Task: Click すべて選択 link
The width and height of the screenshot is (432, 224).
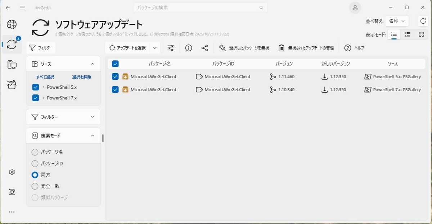Action: 45,77
